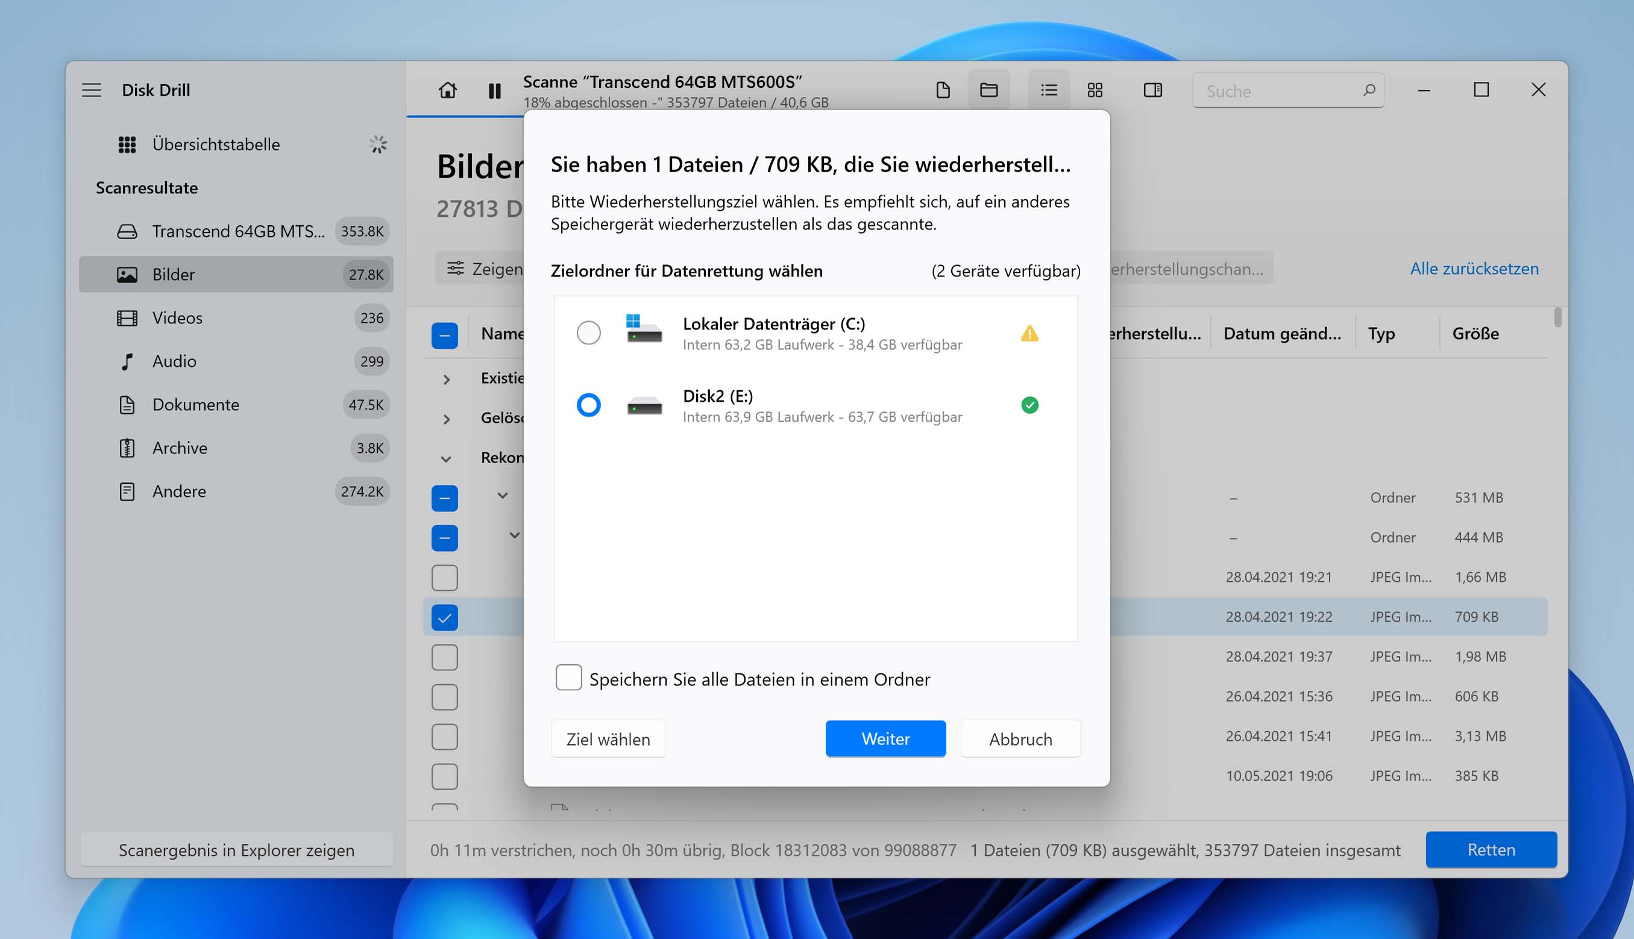Viewport: 1634px width, 939px height.
Task: Collapse the 444 MB folder chevron
Action: tap(514, 535)
